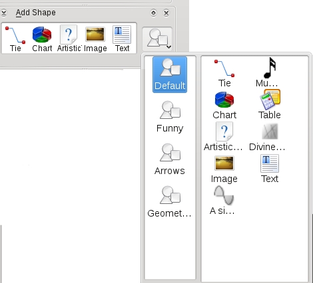Close the Add Shape docker
313x283 pixels.
pyautogui.click(x=166, y=13)
